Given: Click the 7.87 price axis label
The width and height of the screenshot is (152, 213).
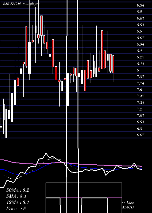Looking at the screenshot, I should (140, 77).
